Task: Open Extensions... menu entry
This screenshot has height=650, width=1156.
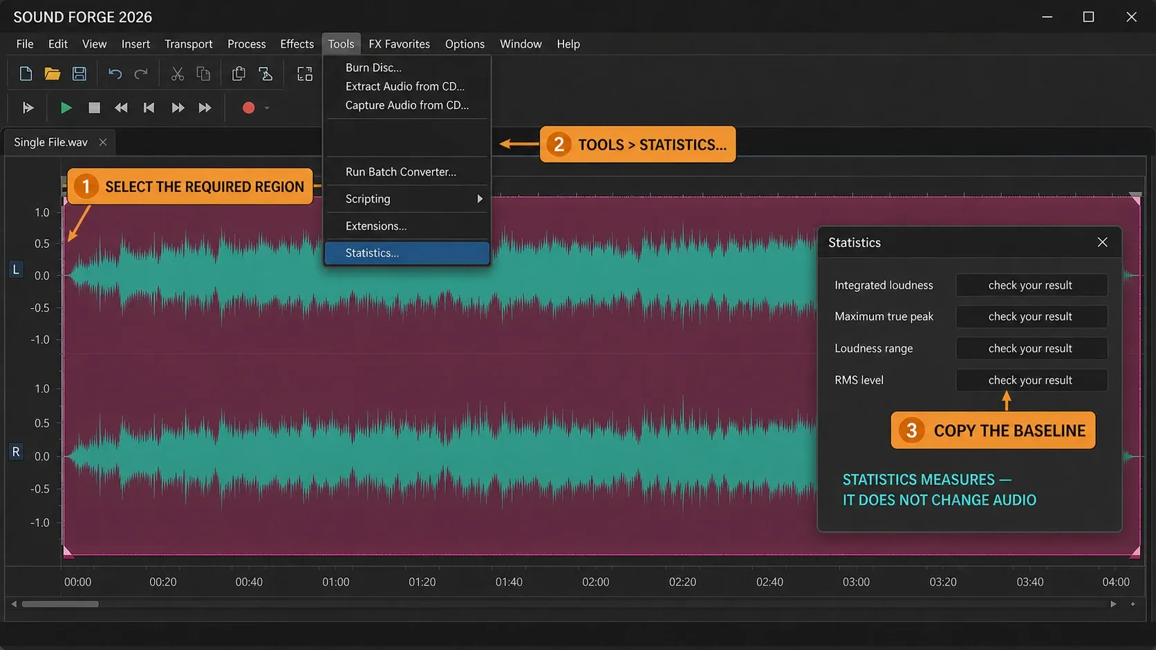Action: (407, 226)
